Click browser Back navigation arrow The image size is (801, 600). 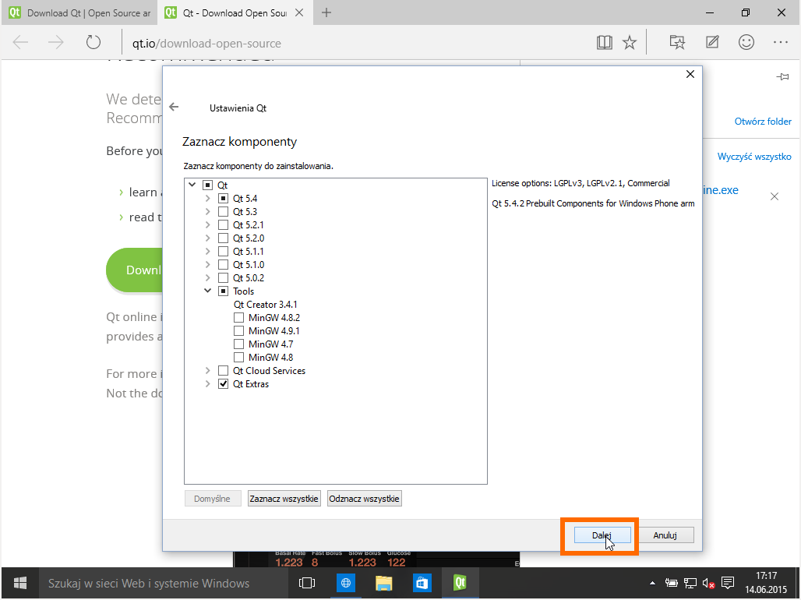click(20, 42)
